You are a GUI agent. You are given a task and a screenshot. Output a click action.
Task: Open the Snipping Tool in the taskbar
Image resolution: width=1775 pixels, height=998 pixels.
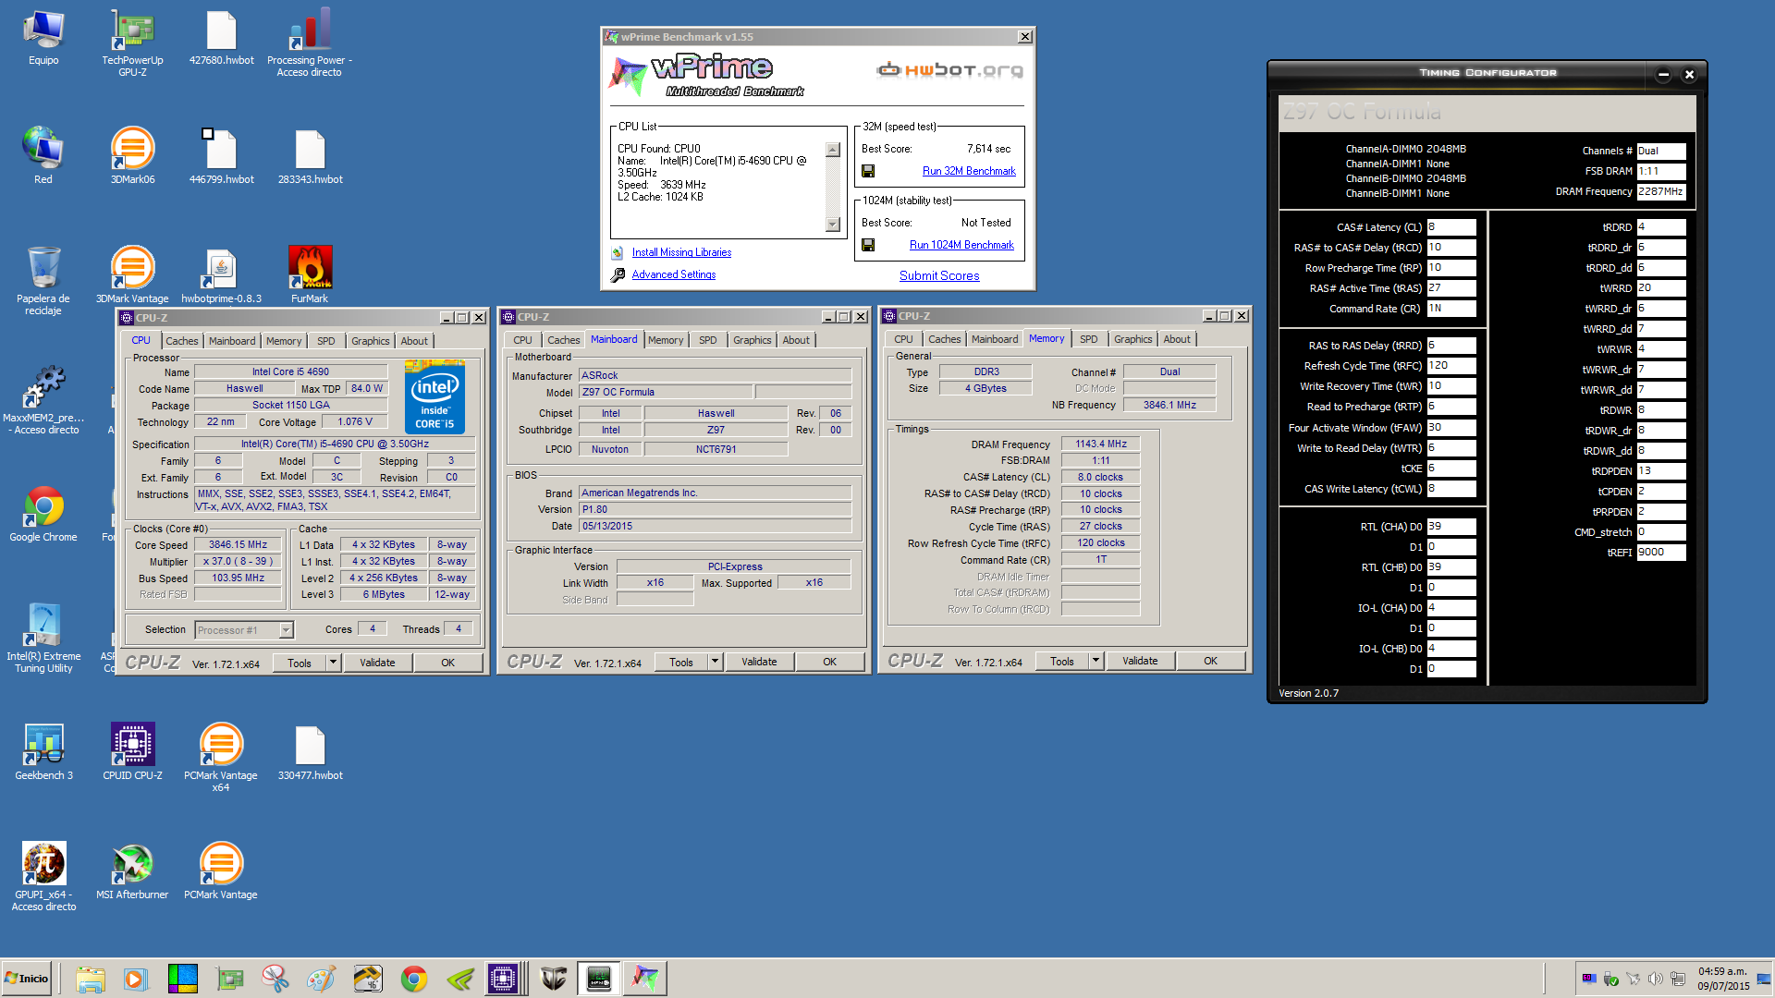point(275,978)
